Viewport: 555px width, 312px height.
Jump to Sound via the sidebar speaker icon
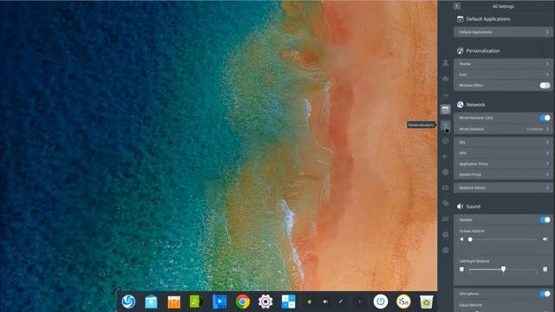click(x=446, y=156)
